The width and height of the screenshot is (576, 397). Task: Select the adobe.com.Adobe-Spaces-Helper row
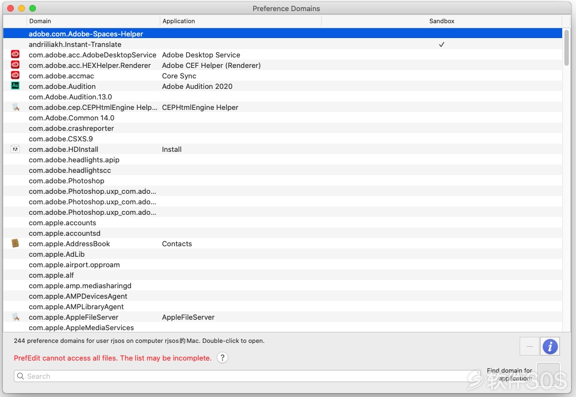[282, 33]
